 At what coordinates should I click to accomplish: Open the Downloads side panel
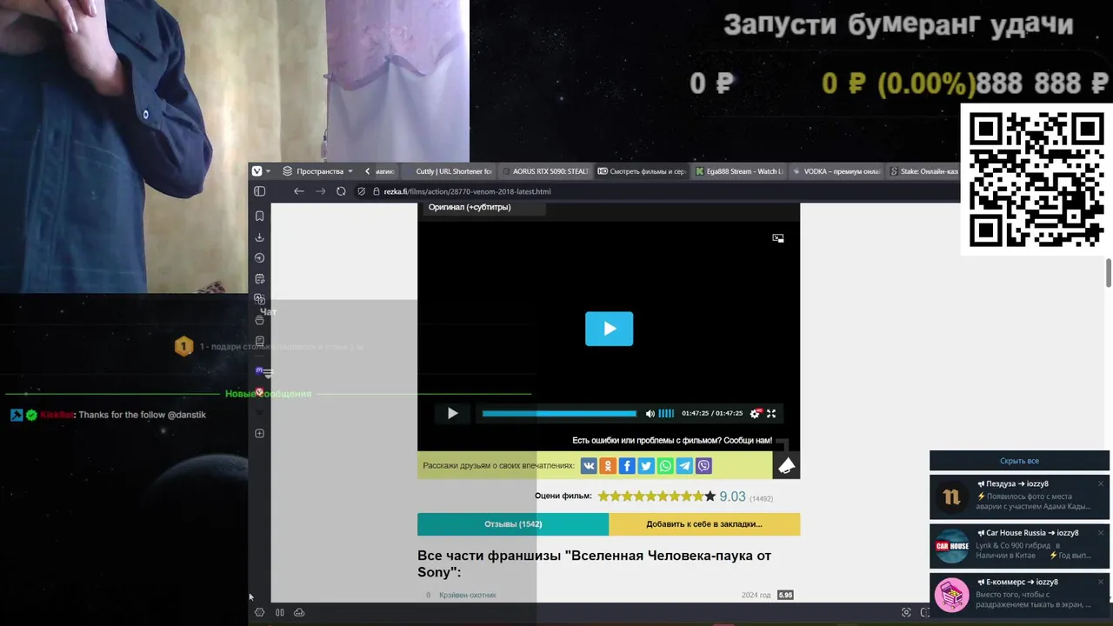259,237
